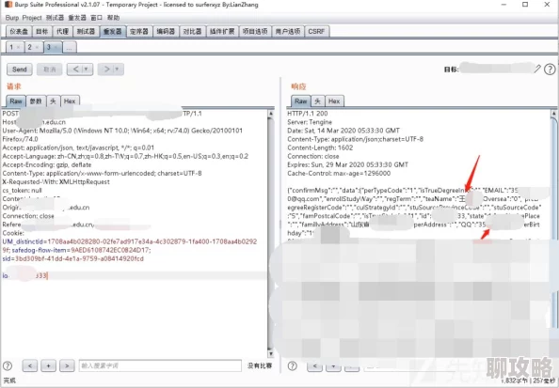The image size is (559, 388).
Task: Switch to the 编码器 tool tab
Action: pos(166,31)
